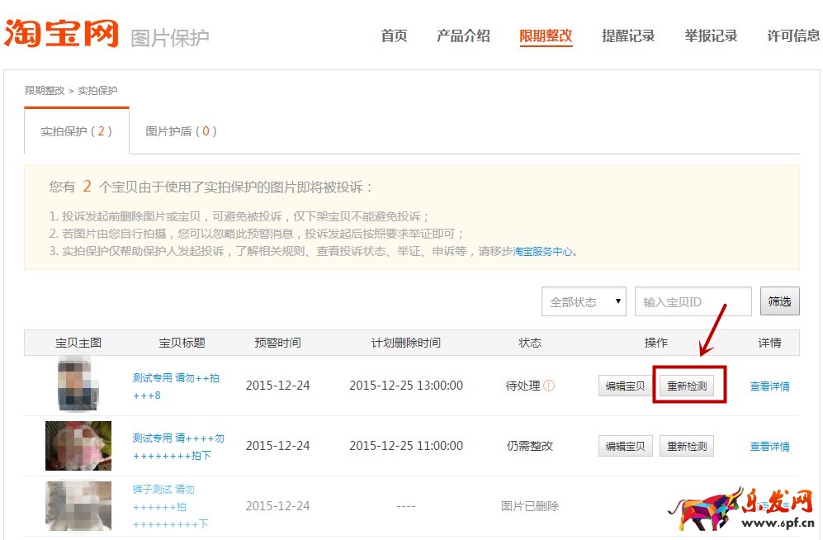This screenshot has width=823, height=540.
Task: Click the 筛选 filter button
Action: (x=779, y=301)
